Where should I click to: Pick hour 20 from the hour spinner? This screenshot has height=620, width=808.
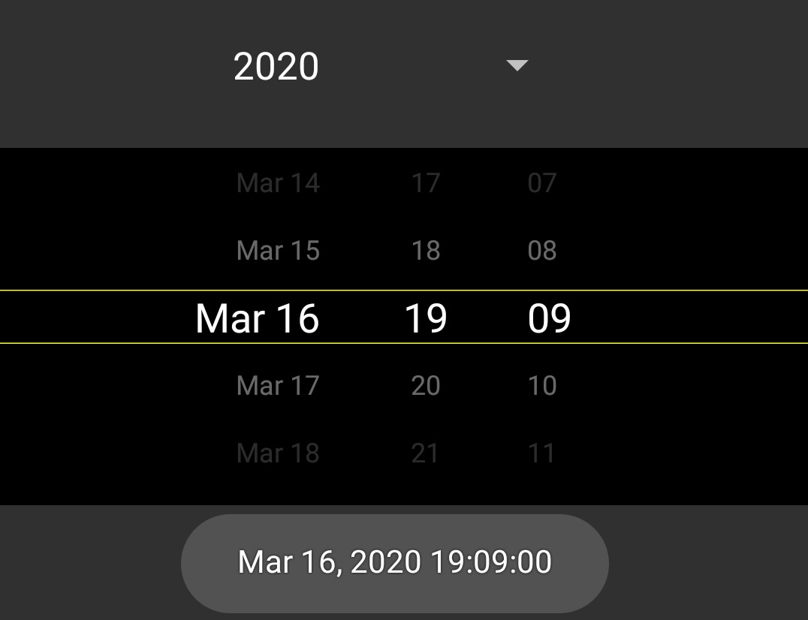[426, 385]
